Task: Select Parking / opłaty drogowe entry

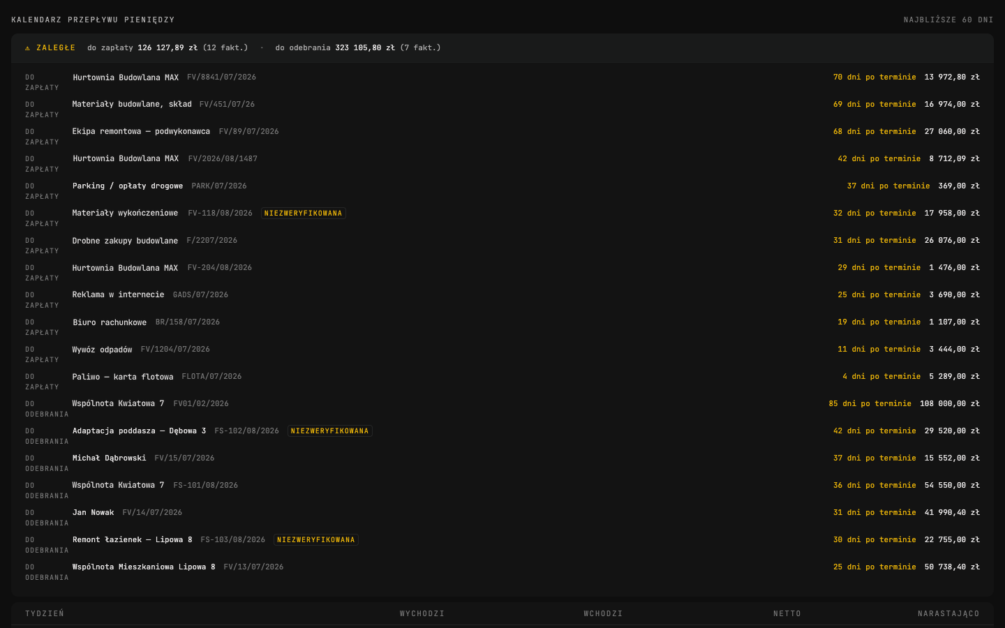Action: pos(128,186)
